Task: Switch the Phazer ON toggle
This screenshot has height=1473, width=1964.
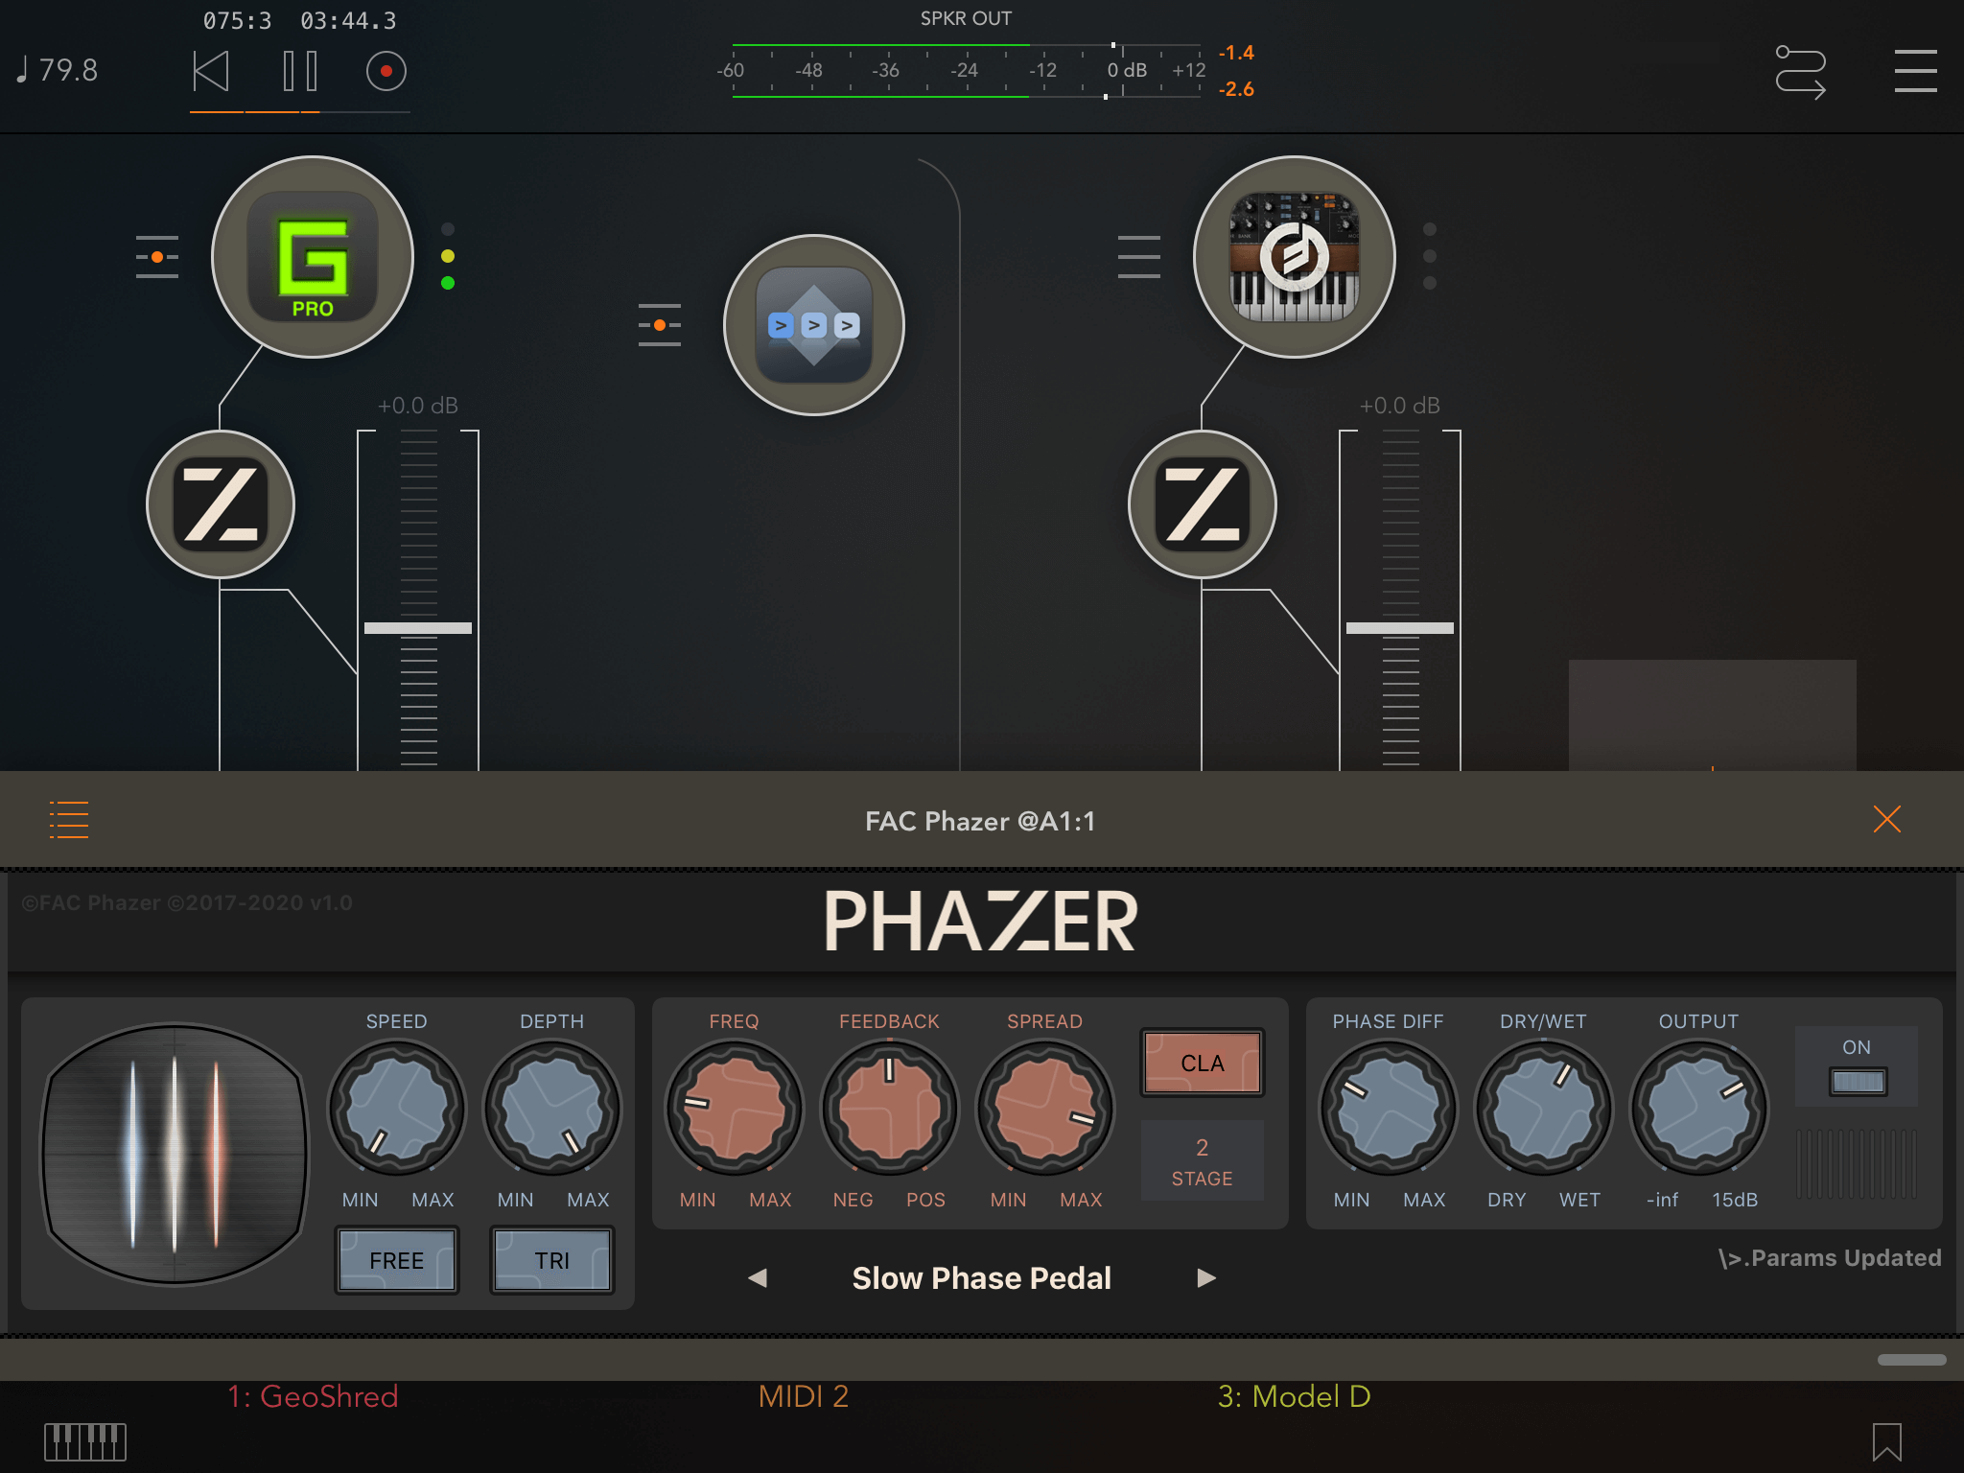Action: tap(1858, 1082)
